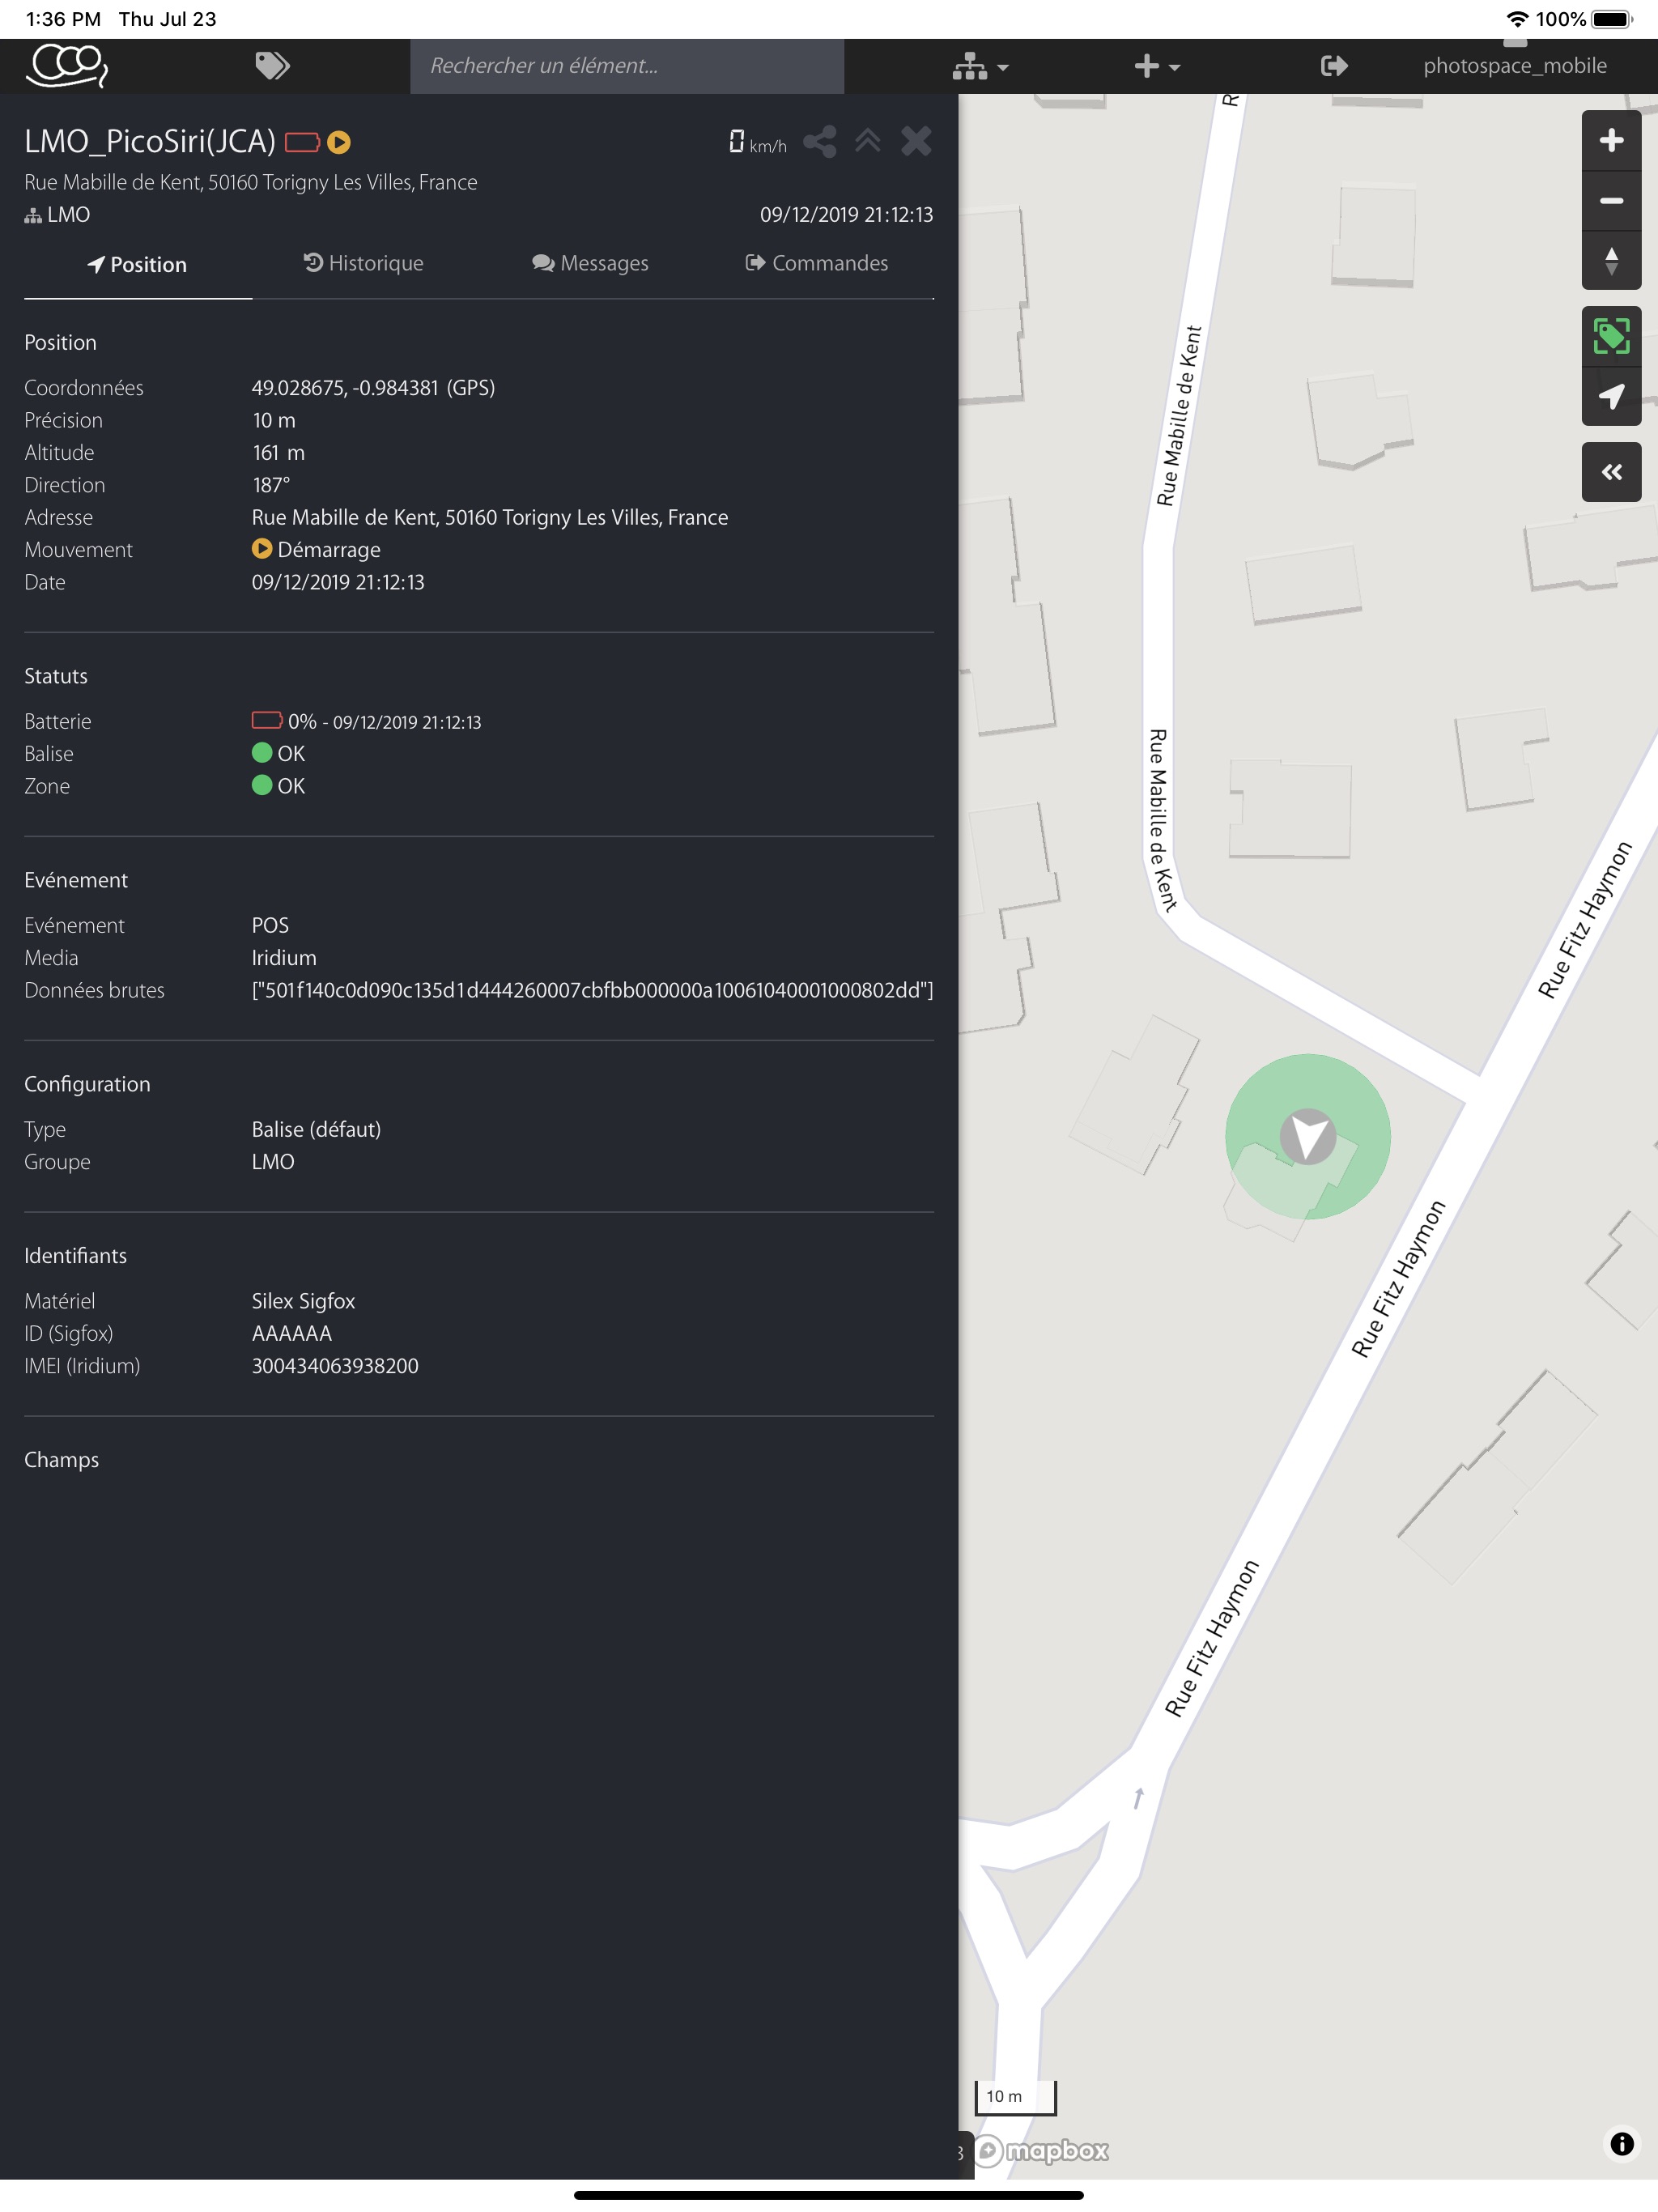
Task: Close the LMO_PicoSiri details panel
Action: pyautogui.click(x=916, y=141)
